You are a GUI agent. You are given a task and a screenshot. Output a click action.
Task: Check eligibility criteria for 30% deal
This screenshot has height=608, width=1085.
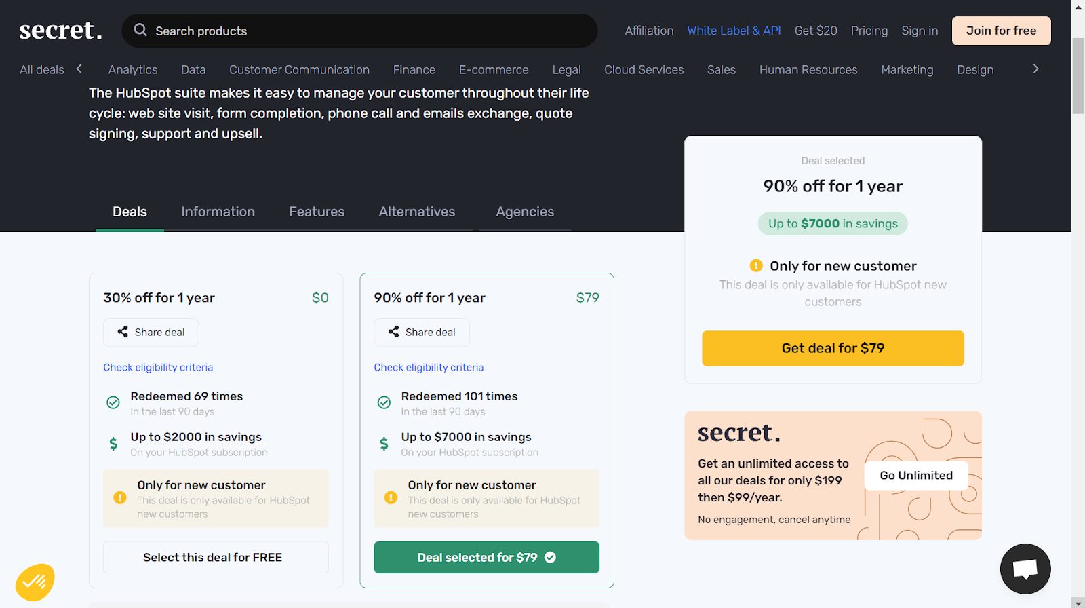158,367
